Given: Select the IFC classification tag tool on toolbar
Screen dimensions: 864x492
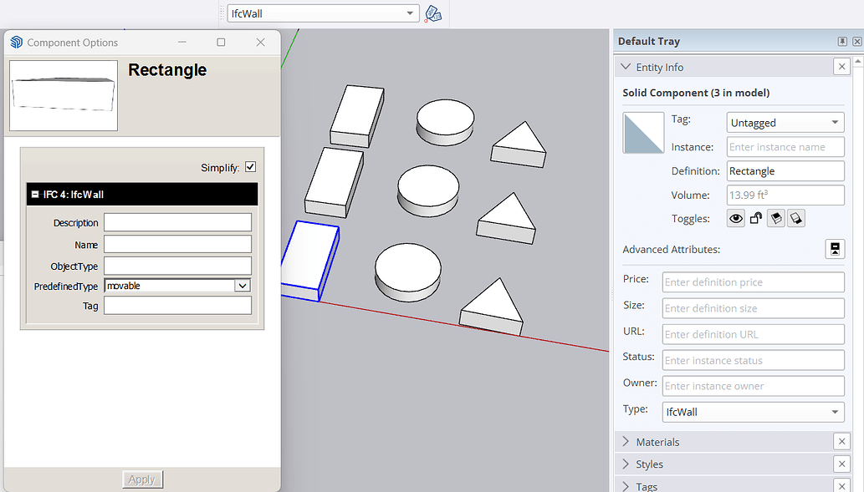Looking at the screenshot, I should [432, 13].
